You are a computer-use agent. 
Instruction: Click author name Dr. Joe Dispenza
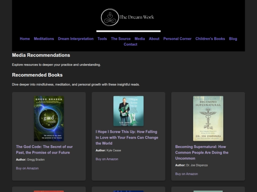197,165
